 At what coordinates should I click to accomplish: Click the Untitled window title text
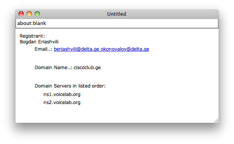pyautogui.click(x=116, y=14)
